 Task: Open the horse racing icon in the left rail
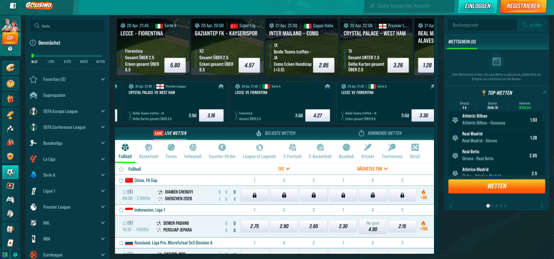click(10, 214)
